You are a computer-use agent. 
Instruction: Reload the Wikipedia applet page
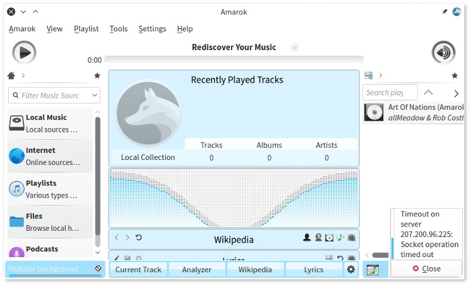click(139, 238)
